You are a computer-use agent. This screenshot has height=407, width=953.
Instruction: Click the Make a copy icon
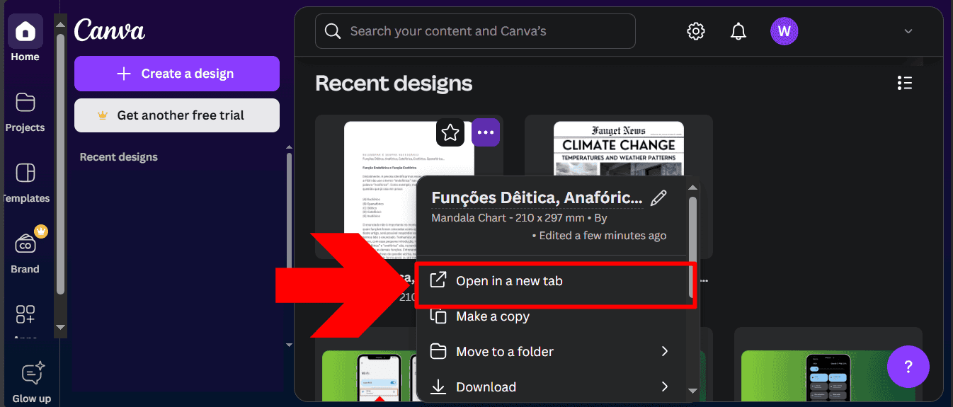pos(439,316)
